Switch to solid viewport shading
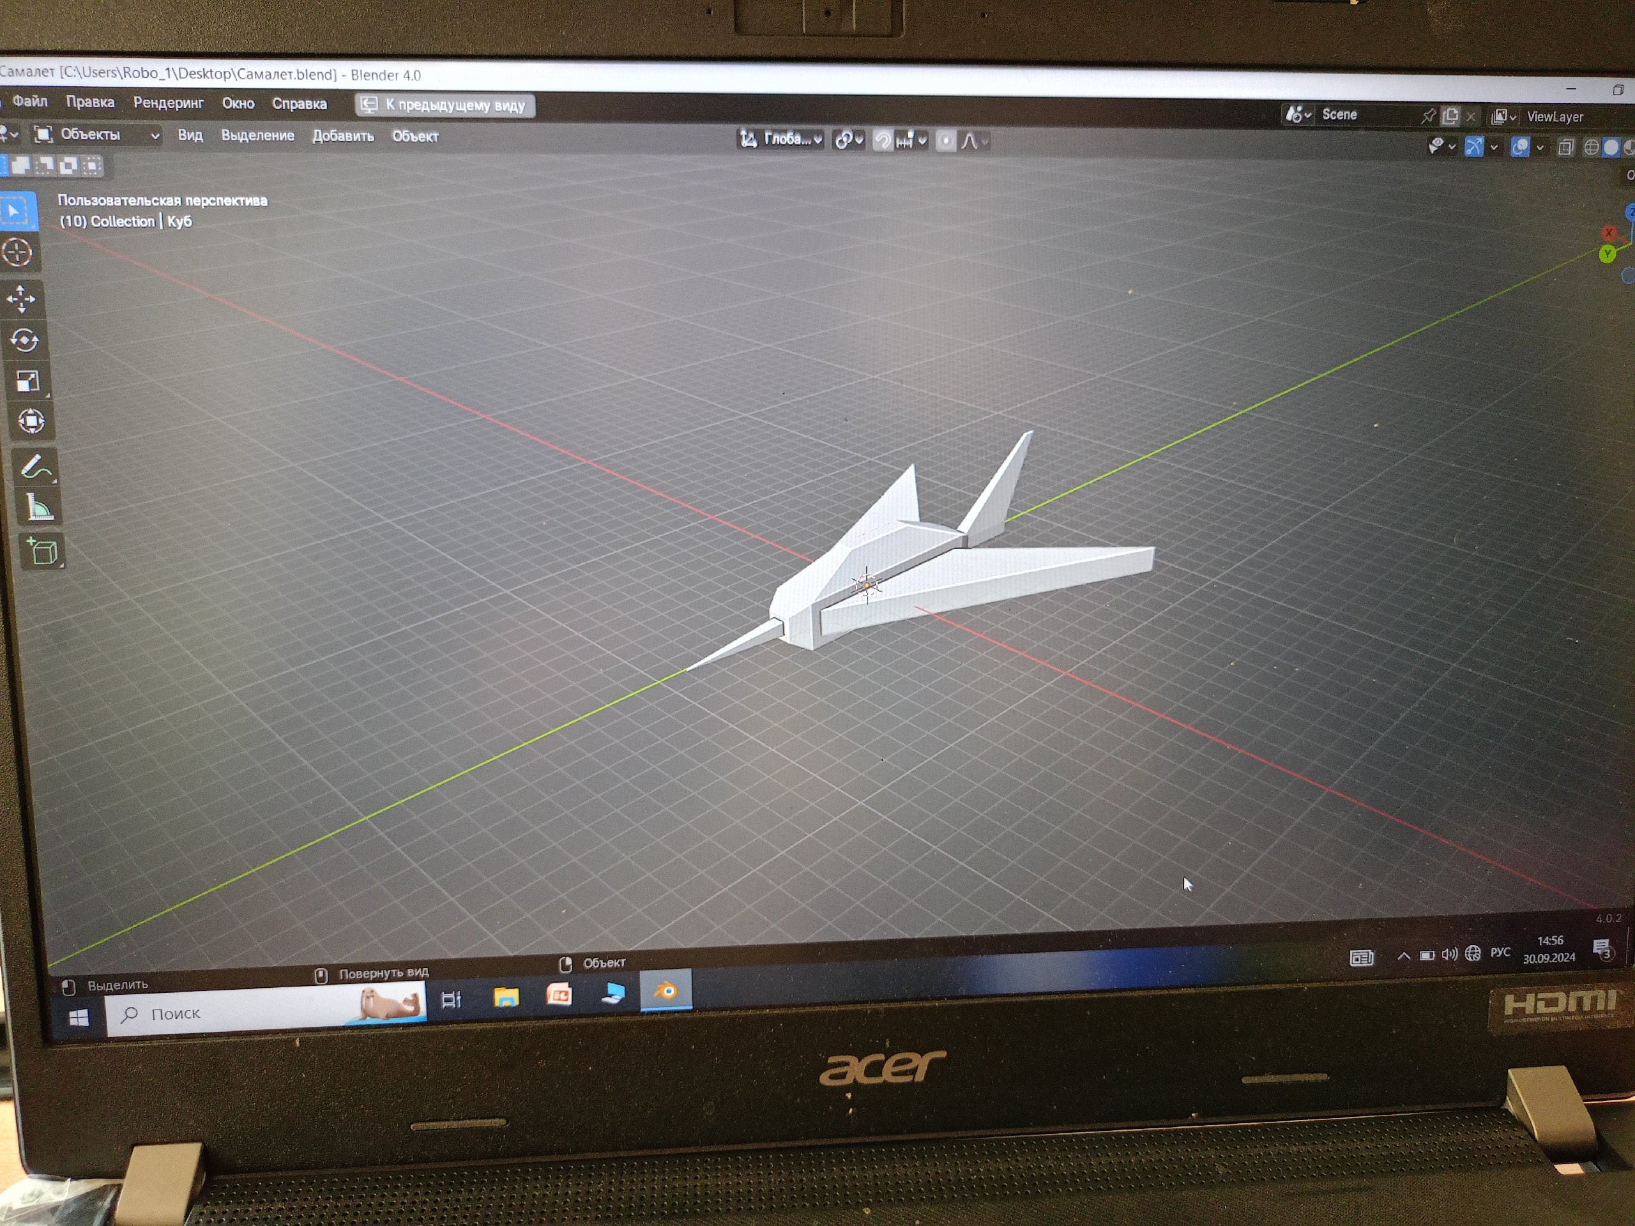 (1611, 148)
